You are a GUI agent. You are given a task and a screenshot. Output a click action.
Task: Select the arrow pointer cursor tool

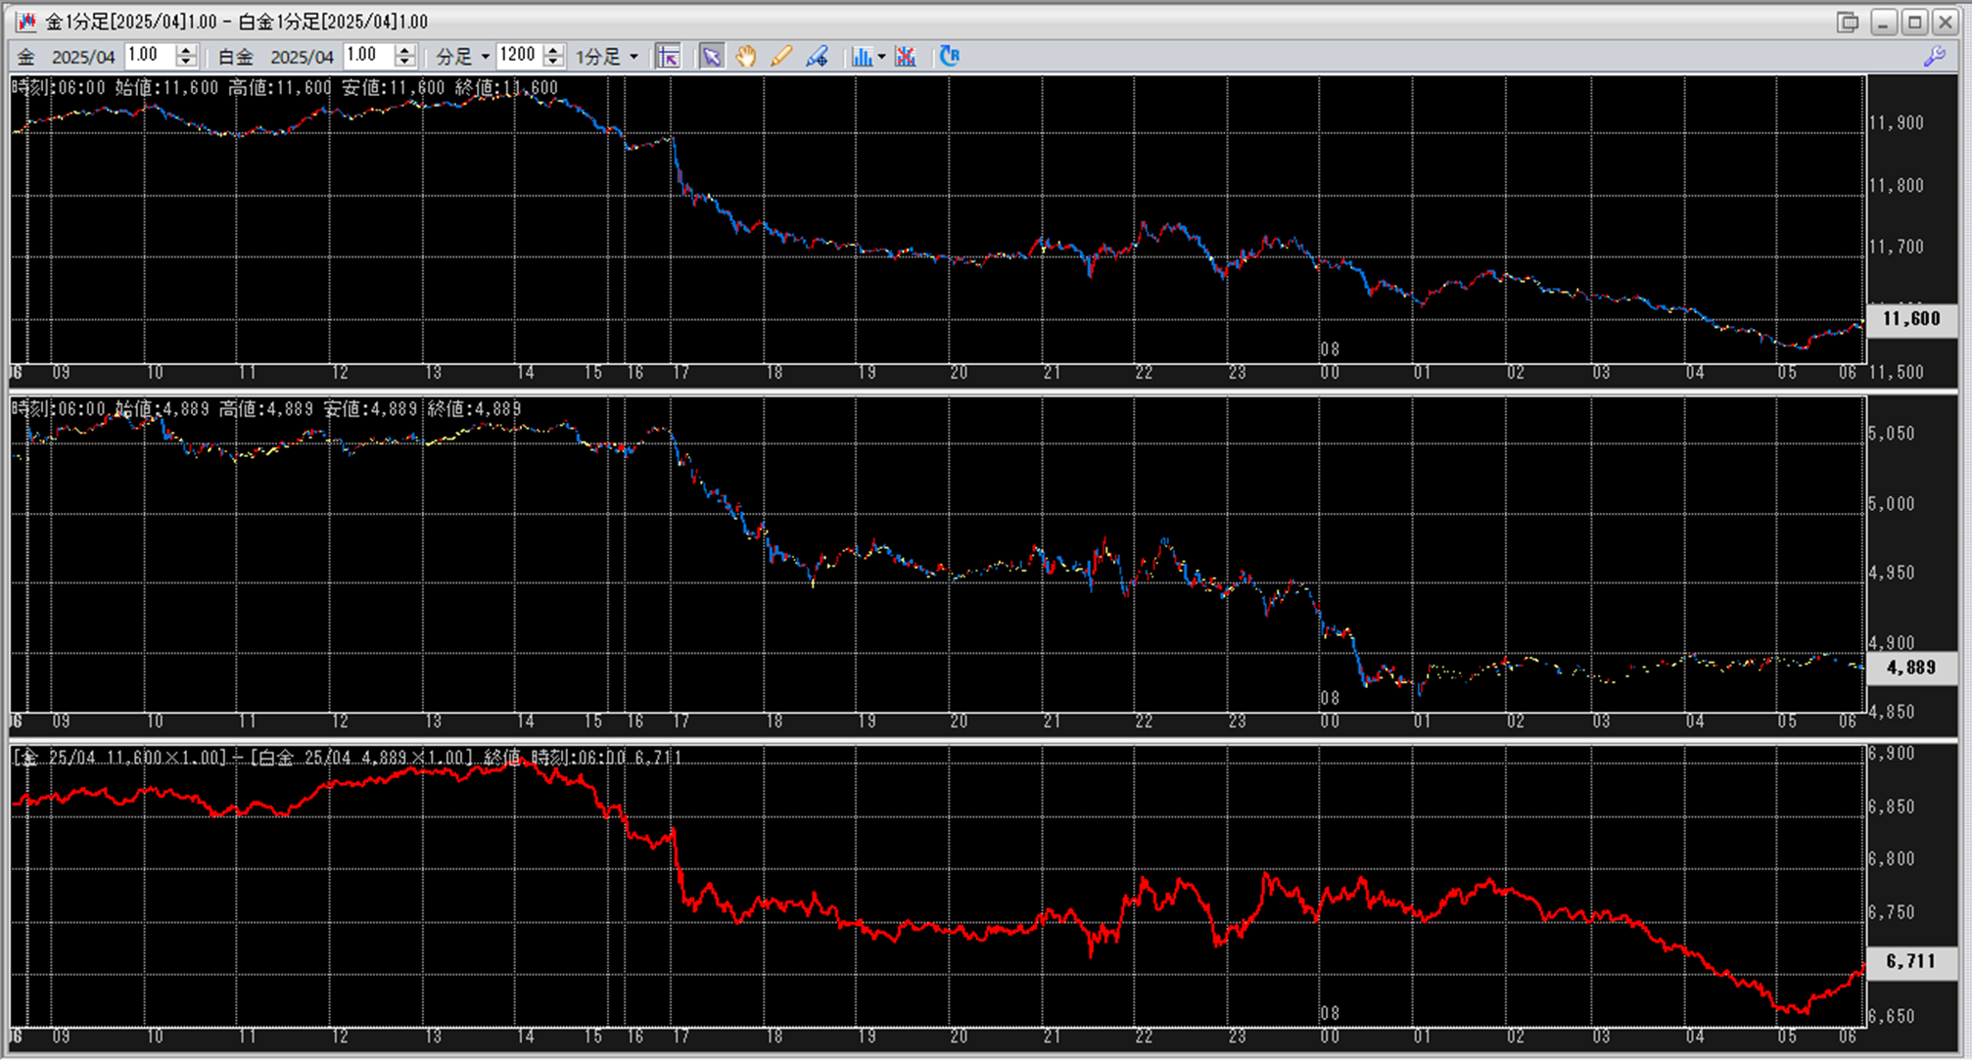[x=712, y=57]
